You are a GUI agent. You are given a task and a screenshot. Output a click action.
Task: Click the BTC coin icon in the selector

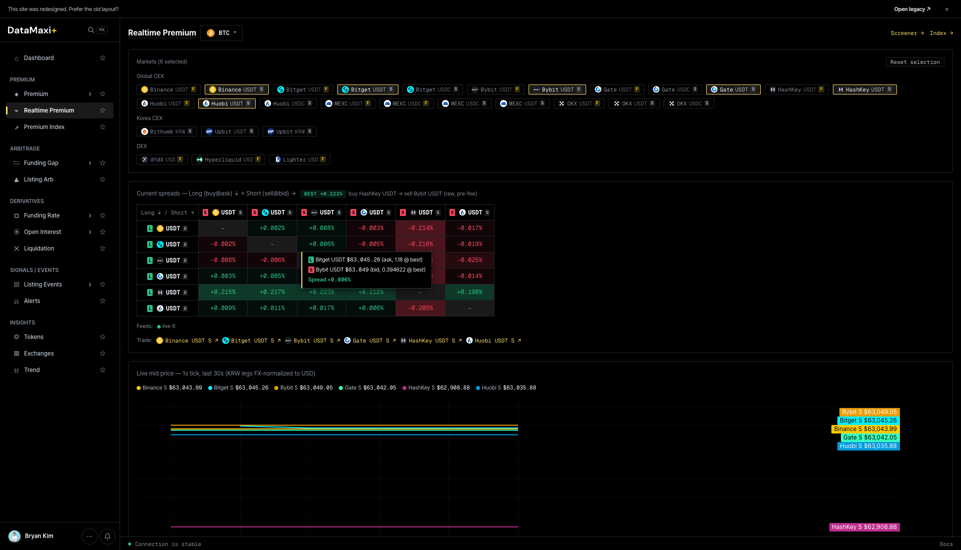point(211,33)
